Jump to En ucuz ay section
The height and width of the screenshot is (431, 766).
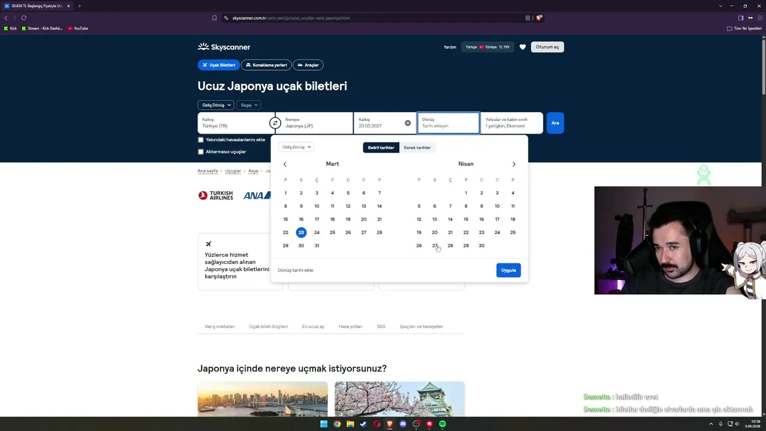313,326
